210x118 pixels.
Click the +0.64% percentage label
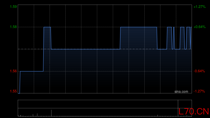[199, 27]
